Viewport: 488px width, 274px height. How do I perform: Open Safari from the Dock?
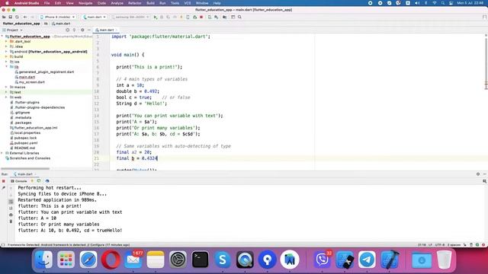tap(88, 259)
